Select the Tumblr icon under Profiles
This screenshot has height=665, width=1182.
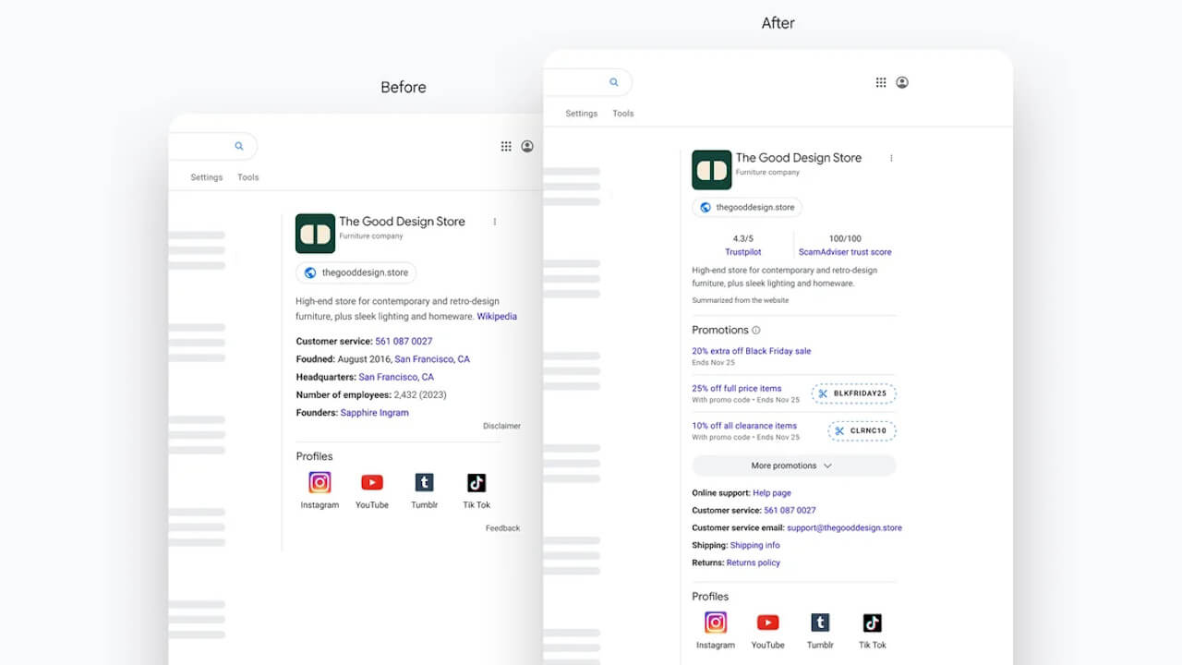(820, 623)
